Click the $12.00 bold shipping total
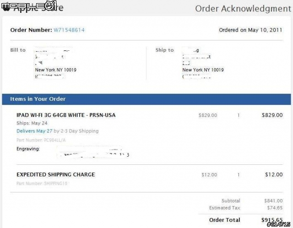This screenshot has width=293, height=228. pyautogui.click(x=274, y=174)
